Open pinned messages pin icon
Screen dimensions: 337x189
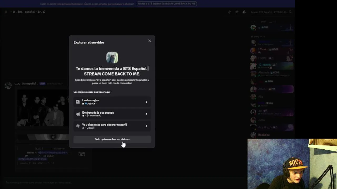[237, 12]
